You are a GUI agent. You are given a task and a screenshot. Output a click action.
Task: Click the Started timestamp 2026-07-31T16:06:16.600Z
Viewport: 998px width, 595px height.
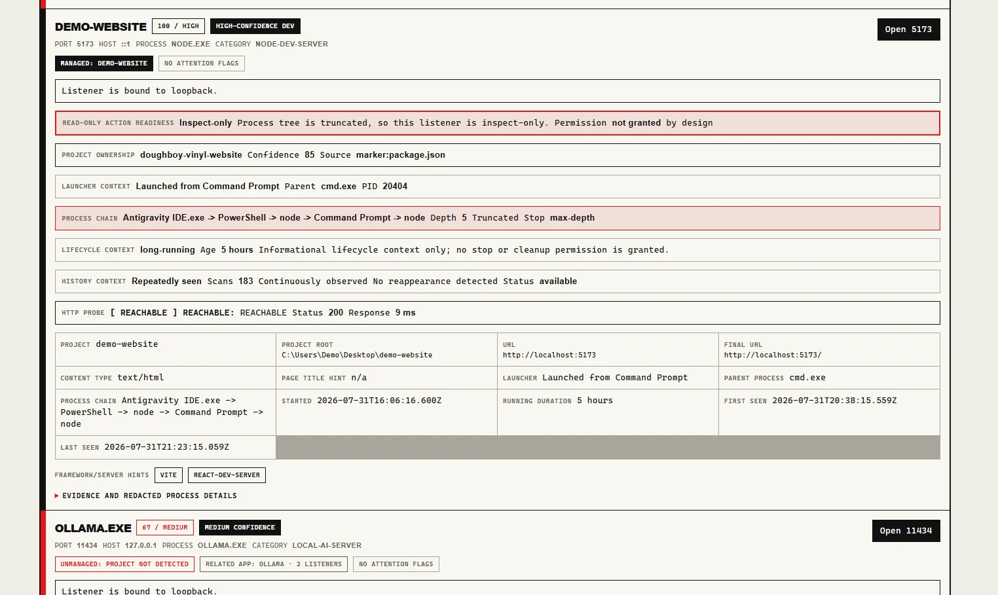379,401
